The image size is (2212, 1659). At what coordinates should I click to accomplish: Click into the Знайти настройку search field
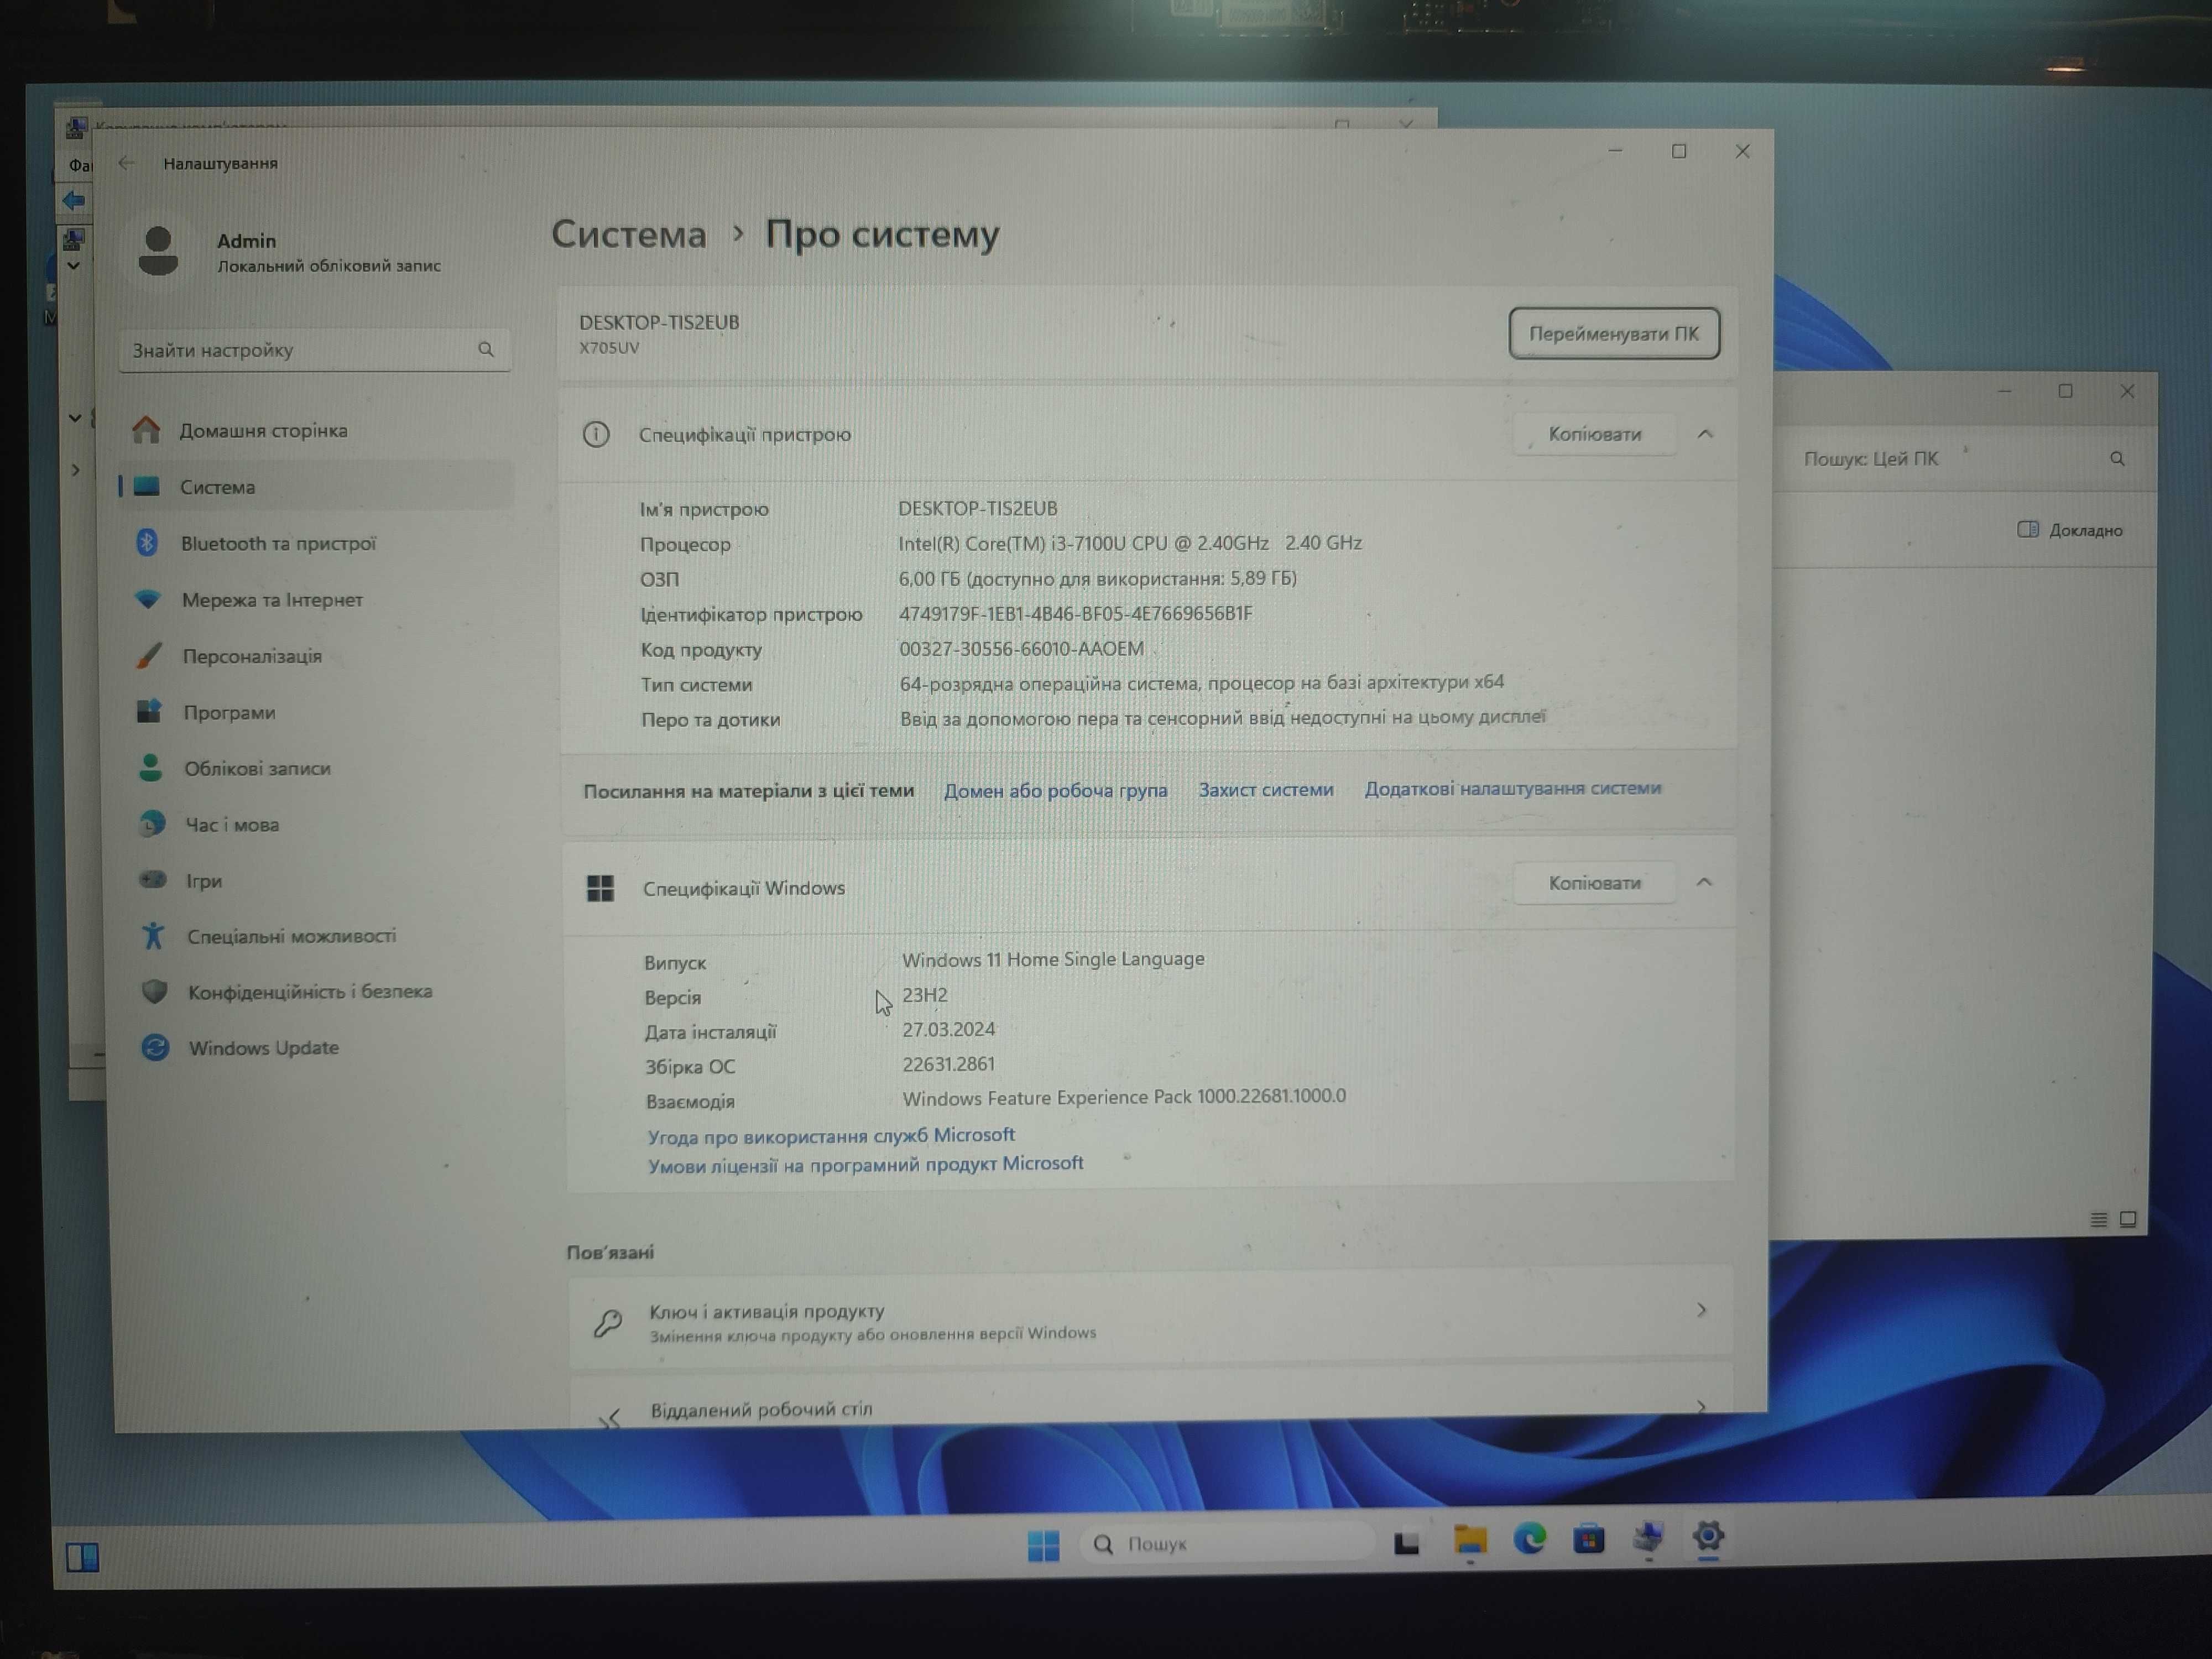point(314,350)
